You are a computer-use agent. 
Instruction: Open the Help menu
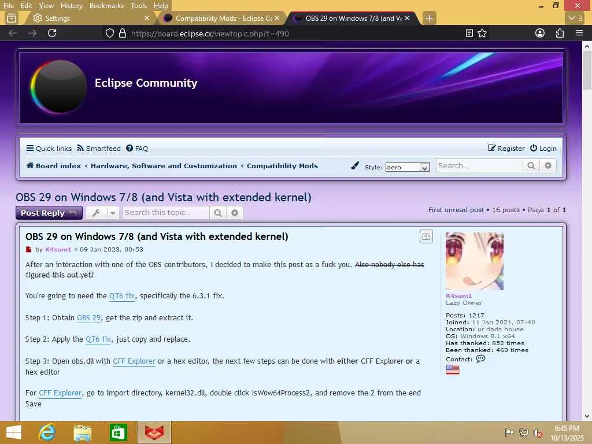161,6
